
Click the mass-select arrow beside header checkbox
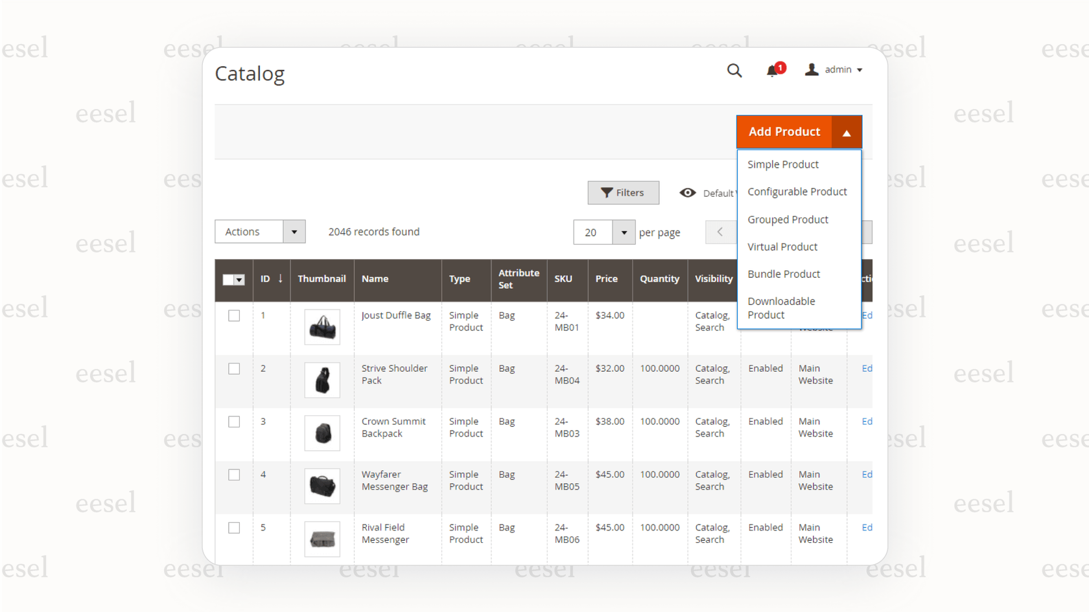click(239, 279)
